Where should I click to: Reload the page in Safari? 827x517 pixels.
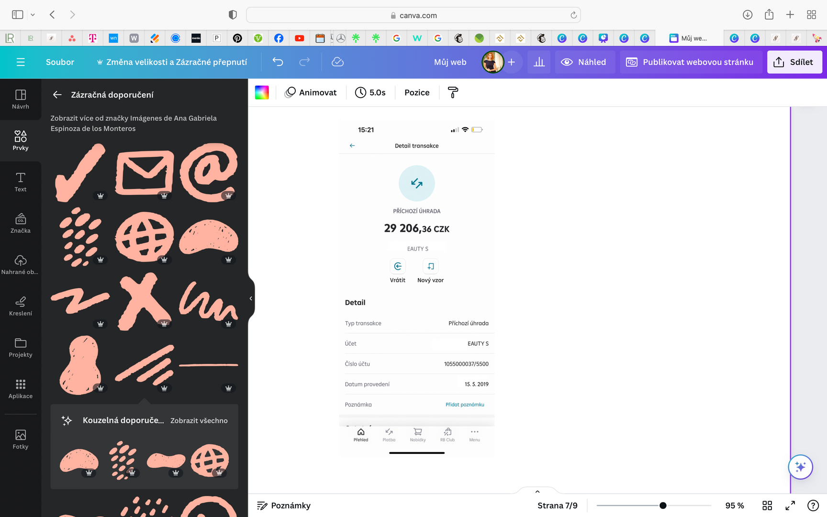pos(573,15)
